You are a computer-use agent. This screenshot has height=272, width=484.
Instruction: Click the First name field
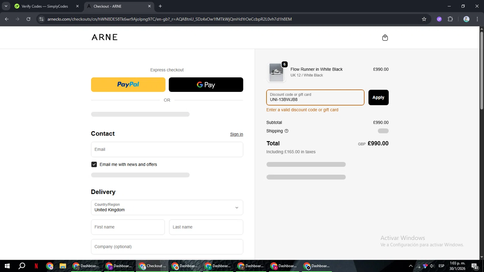128,227
